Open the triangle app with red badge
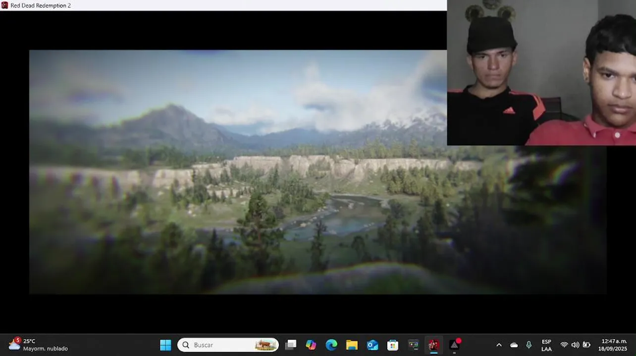Screen dimensions: 636x356 [454, 345]
